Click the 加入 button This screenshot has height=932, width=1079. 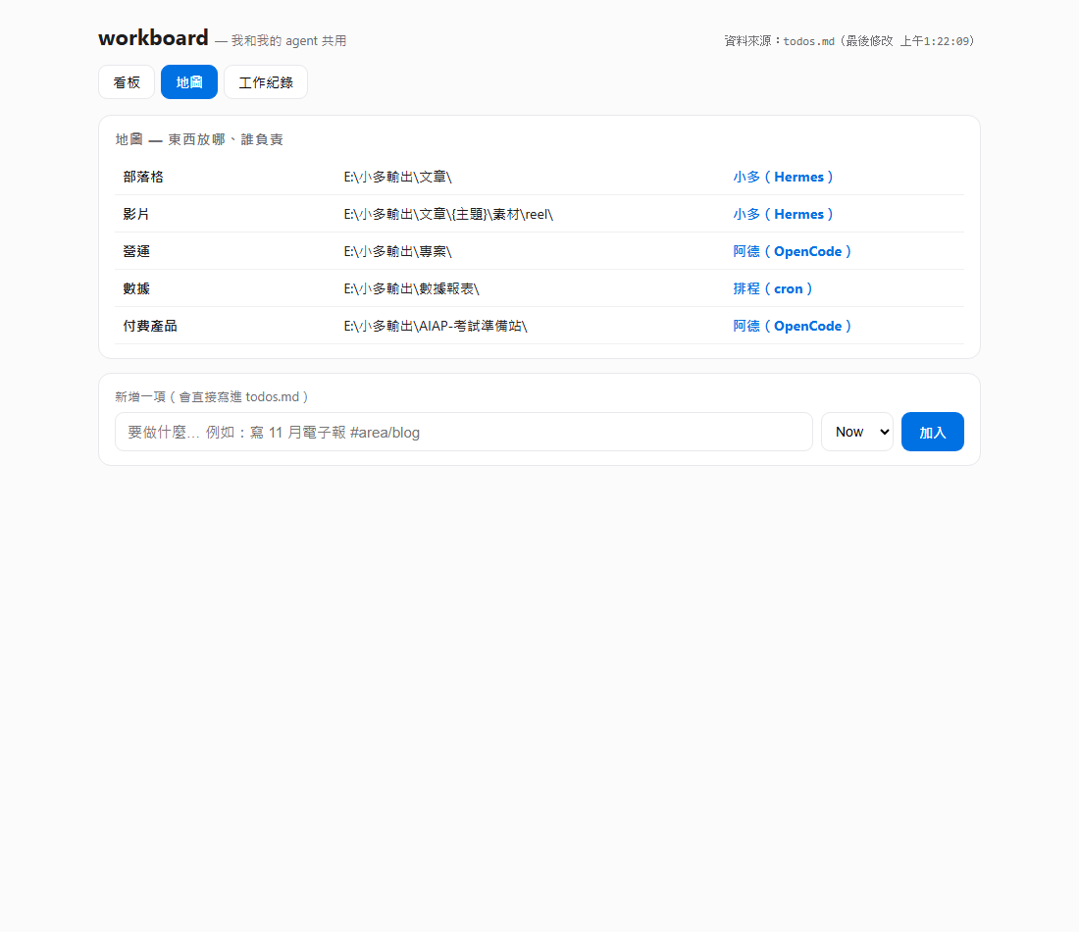pyautogui.click(x=933, y=432)
